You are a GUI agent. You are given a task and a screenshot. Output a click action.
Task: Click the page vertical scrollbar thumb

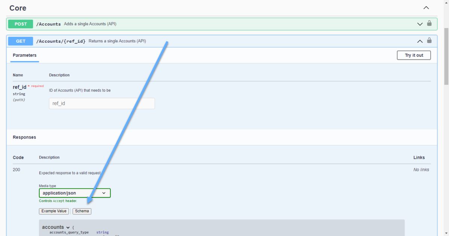446,56
